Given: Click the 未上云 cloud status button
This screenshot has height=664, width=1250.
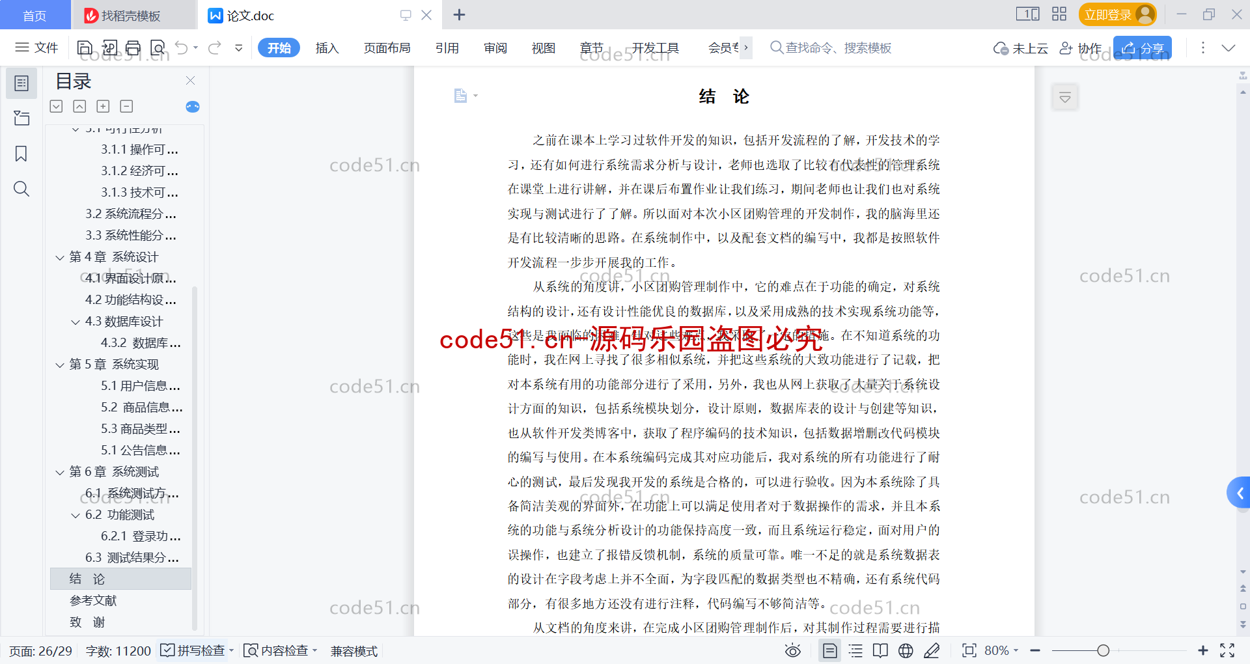Looking at the screenshot, I should (x=1020, y=48).
